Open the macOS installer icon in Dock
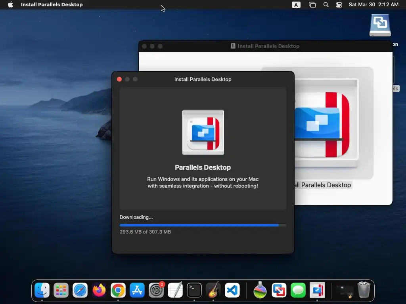 pyautogui.click(x=260, y=290)
